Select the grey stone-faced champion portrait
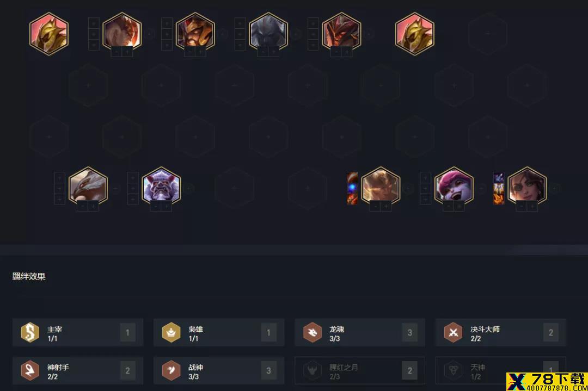 pyautogui.click(x=268, y=32)
